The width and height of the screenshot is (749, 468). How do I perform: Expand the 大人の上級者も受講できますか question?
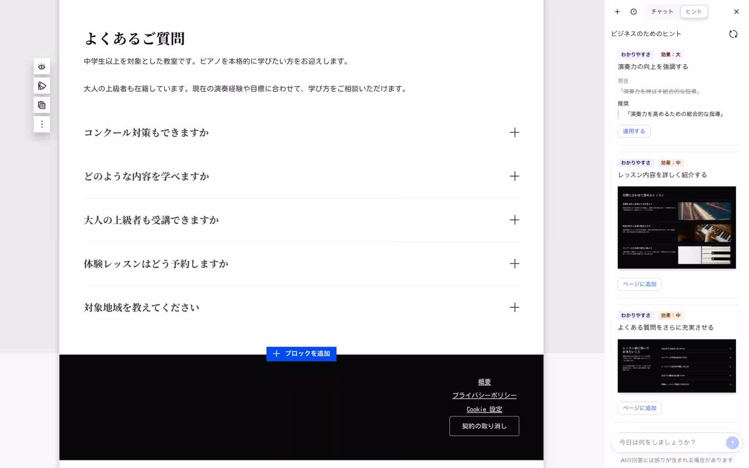point(301,220)
